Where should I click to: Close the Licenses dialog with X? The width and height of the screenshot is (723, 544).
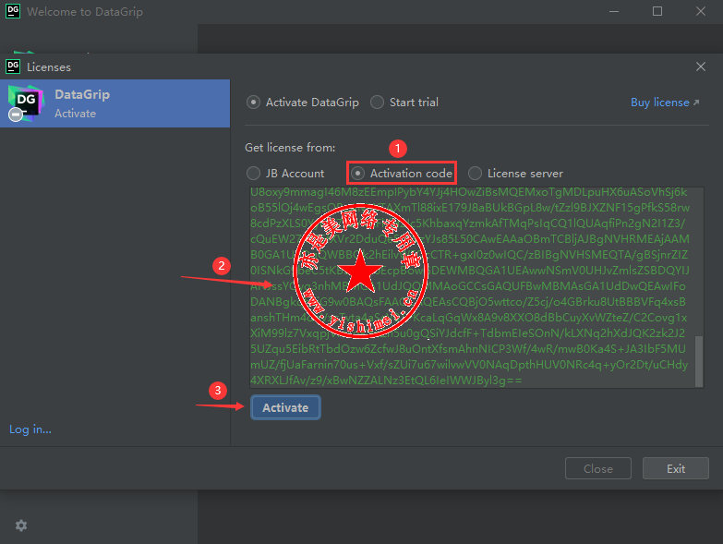(701, 66)
